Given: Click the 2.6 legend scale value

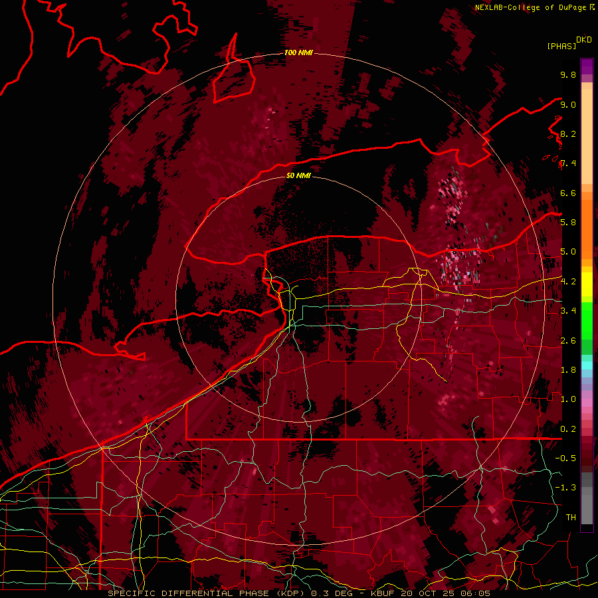Looking at the screenshot, I should point(568,340).
